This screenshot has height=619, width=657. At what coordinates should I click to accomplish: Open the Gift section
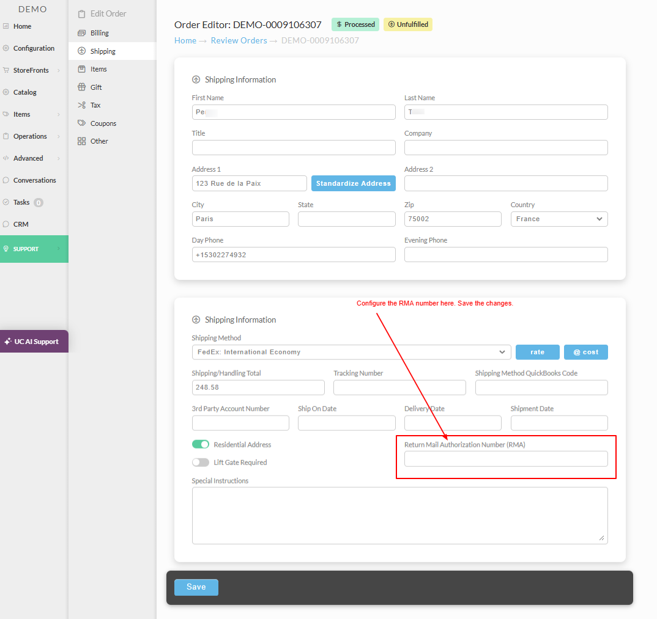(x=113, y=87)
